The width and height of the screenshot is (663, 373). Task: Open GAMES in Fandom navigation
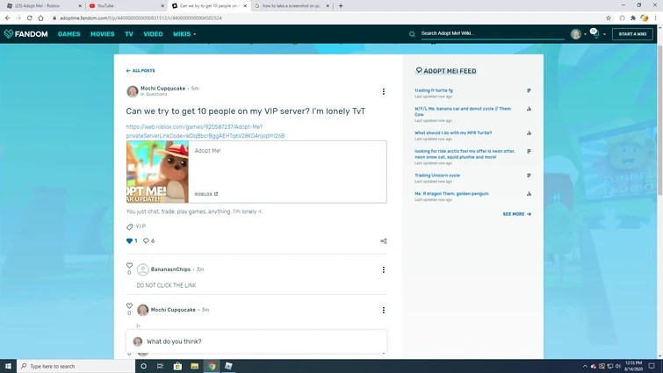(68, 34)
